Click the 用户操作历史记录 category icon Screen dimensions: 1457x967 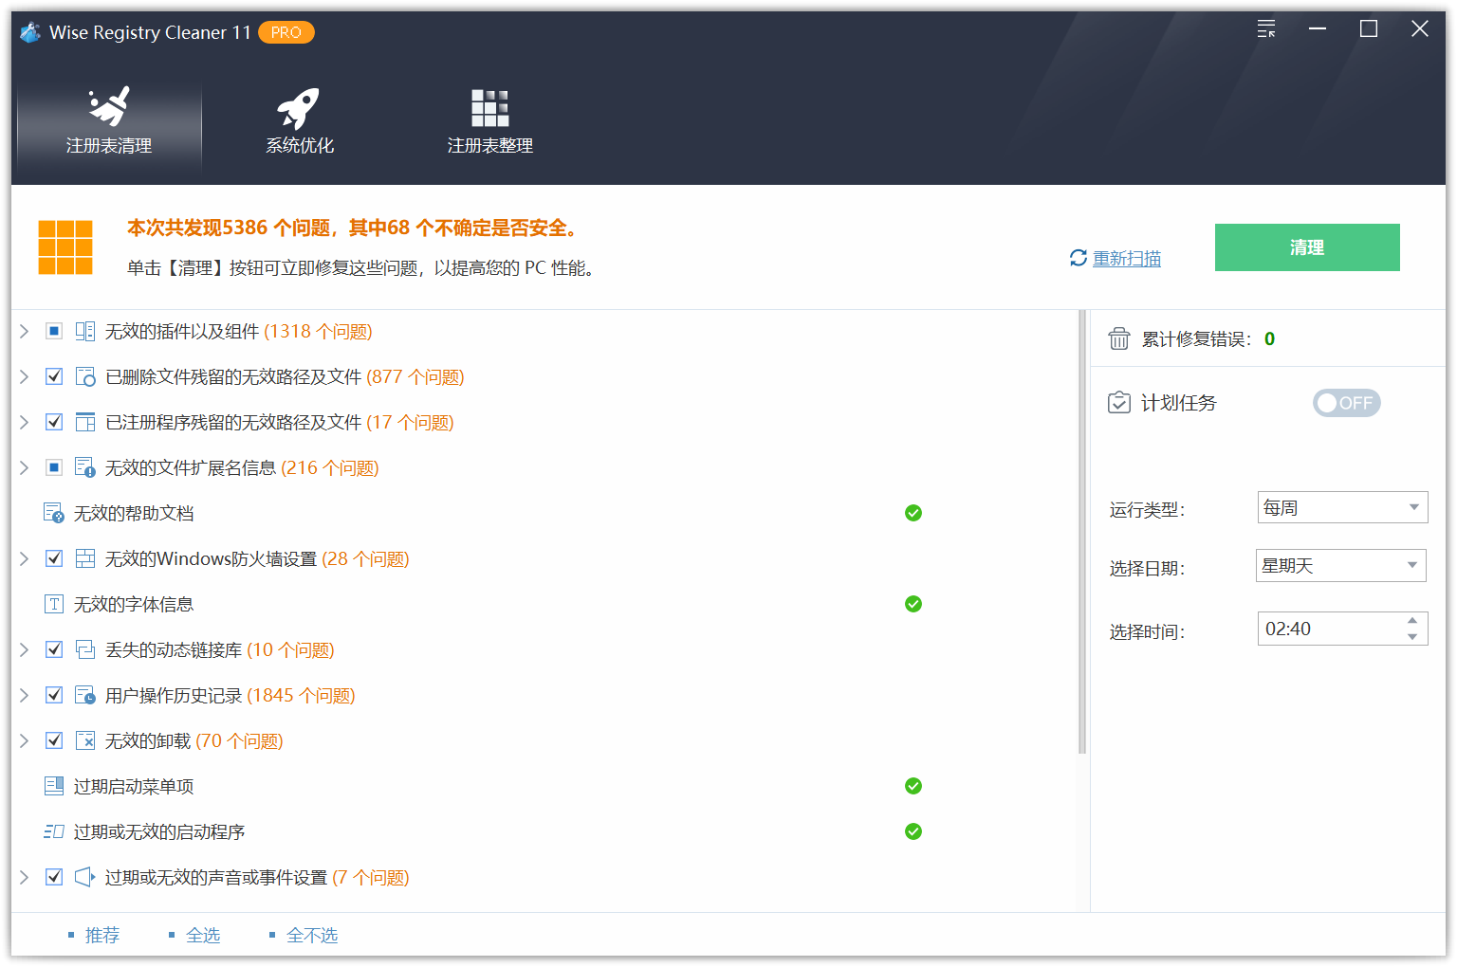pos(85,695)
